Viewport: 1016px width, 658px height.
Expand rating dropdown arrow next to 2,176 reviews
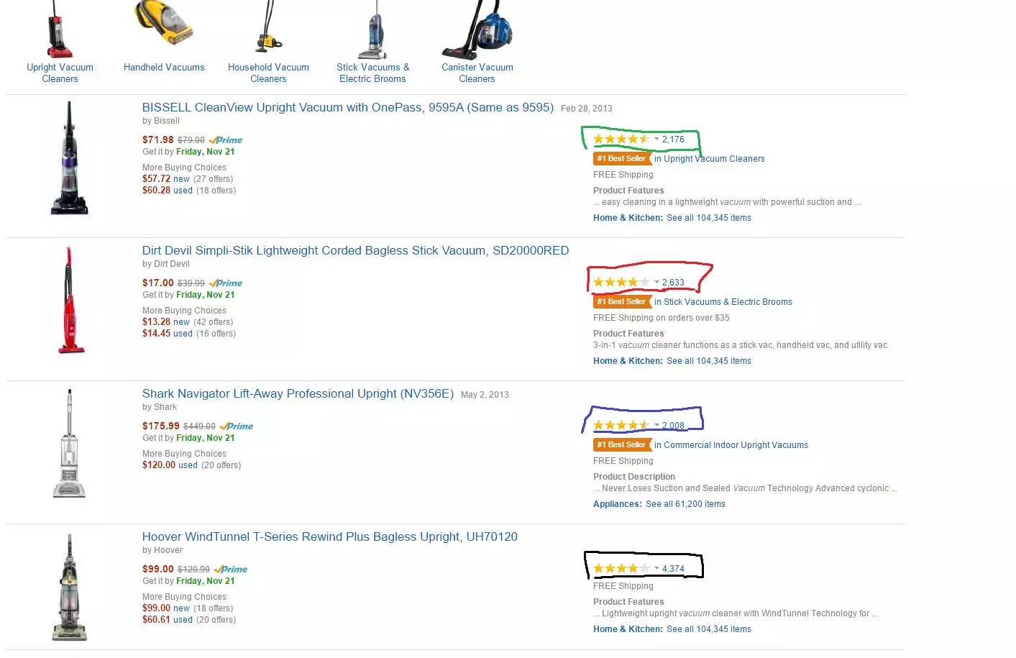pyautogui.click(x=656, y=140)
